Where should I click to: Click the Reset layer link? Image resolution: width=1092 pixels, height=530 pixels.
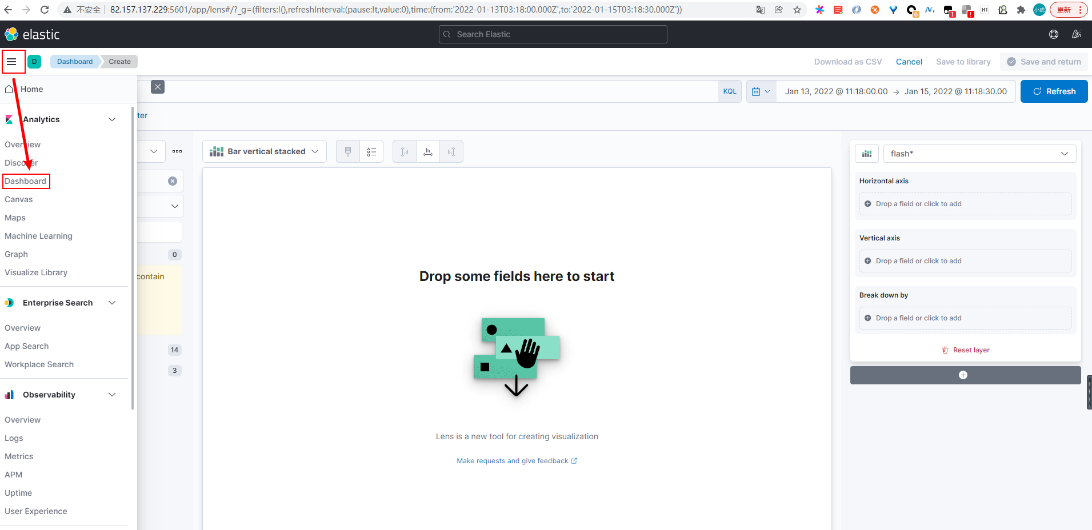pyautogui.click(x=965, y=350)
